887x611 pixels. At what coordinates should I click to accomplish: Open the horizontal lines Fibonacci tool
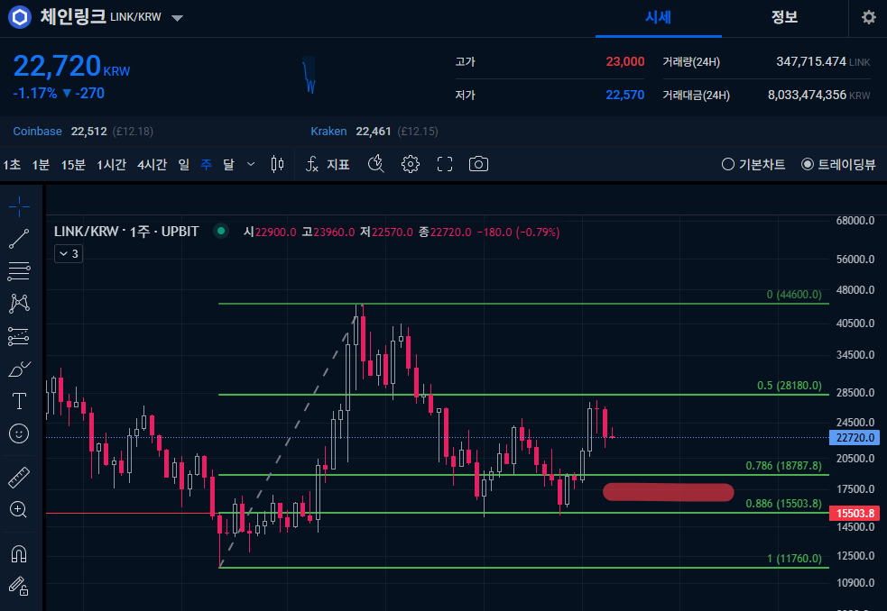coord(19,271)
